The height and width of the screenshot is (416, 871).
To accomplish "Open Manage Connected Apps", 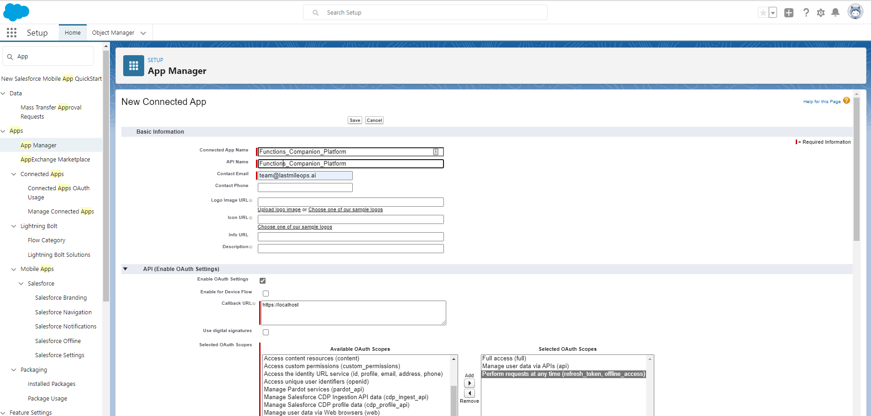I will [61, 211].
